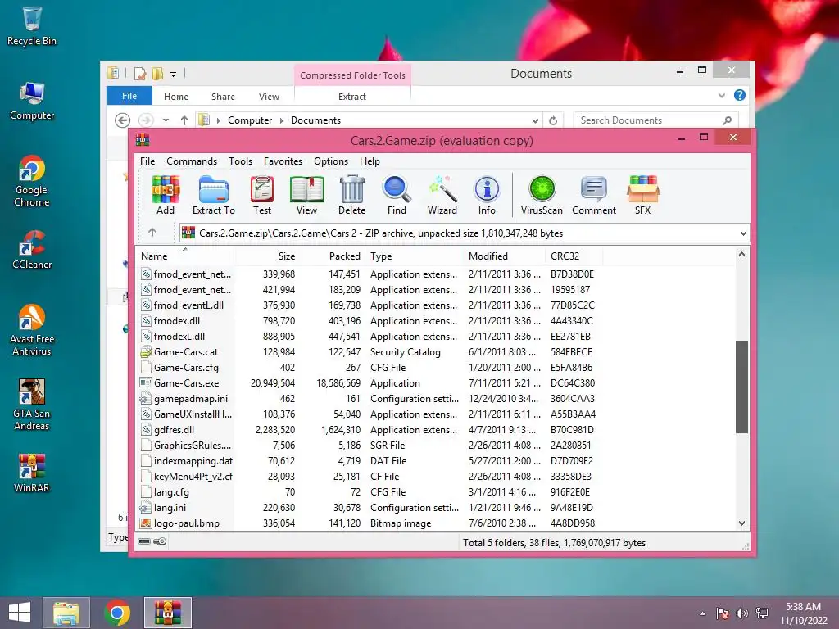839x629 pixels.
Task: Open Recycle Bin desktop icon
Action: click(32, 25)
